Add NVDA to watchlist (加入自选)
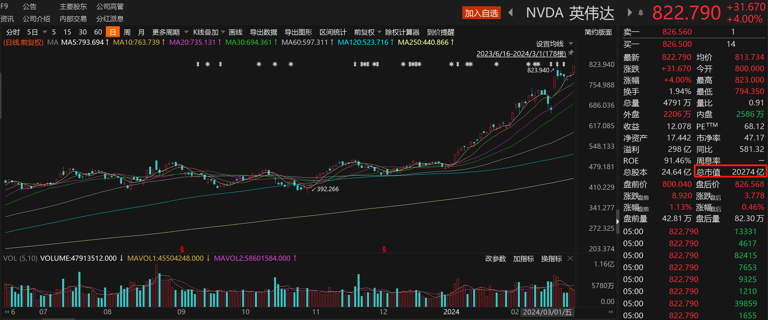Screen dimensions: 768x320 481,13
